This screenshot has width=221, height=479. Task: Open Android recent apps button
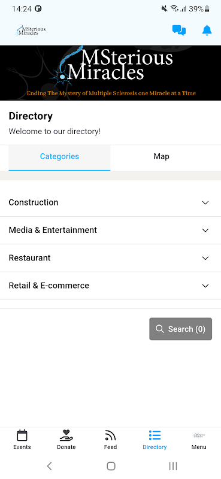(x=173, y=466)
